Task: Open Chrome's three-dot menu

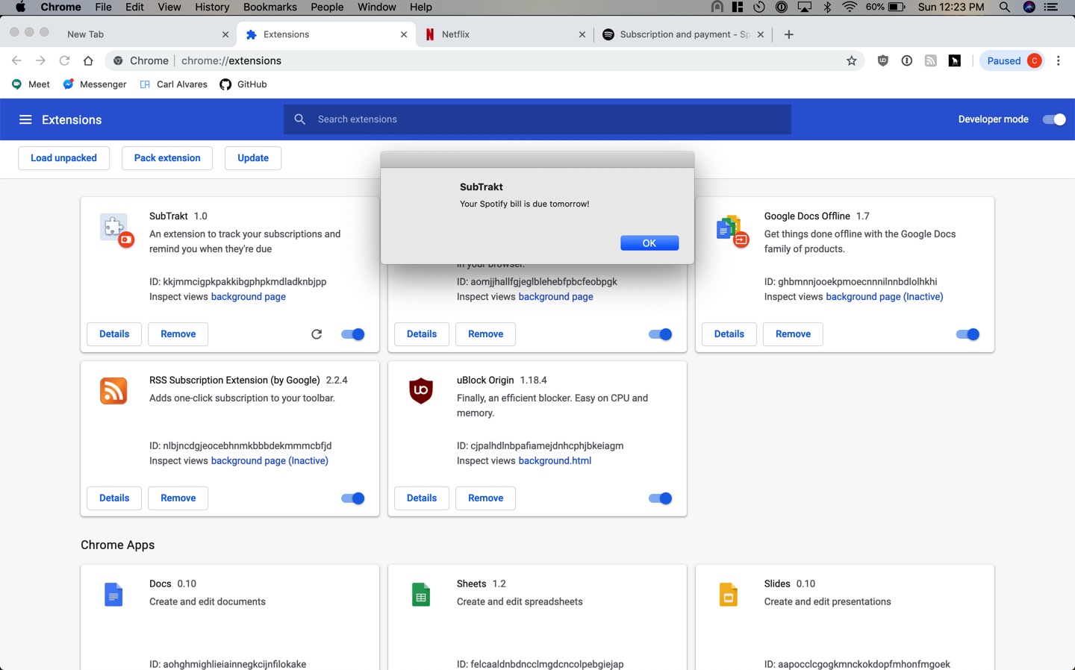Action: click(1059, 61)
